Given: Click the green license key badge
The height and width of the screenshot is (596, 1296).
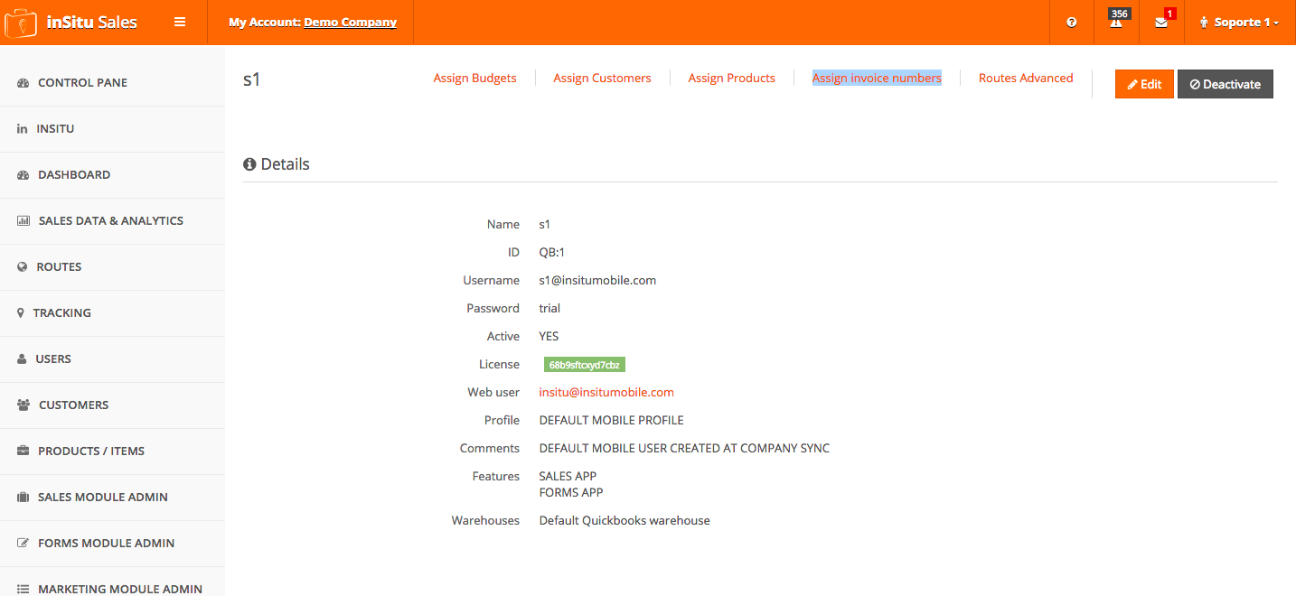Looking at the screenshot, I should (585, 365).
